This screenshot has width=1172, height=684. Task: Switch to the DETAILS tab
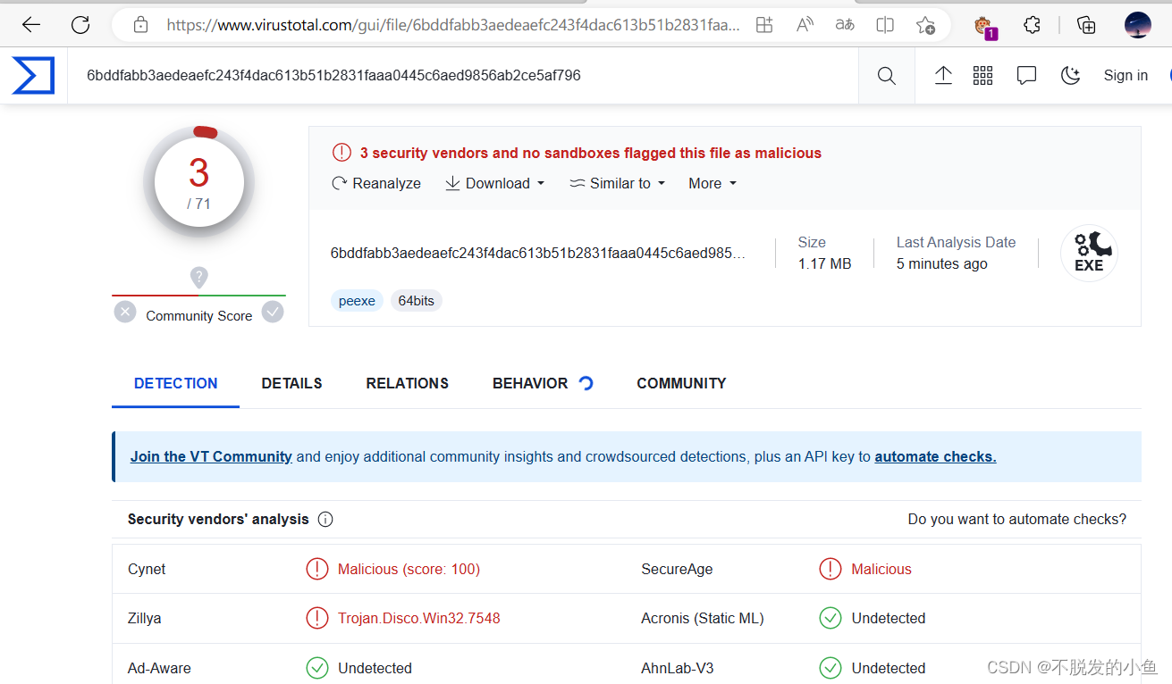coord(291,383)
